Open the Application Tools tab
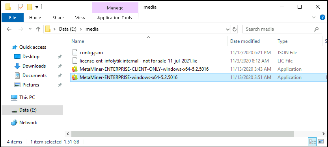The image size is (328, 147). tap(115, 18)
